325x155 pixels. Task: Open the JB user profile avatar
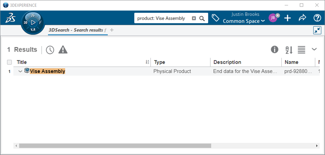click(x=273, y=18)
